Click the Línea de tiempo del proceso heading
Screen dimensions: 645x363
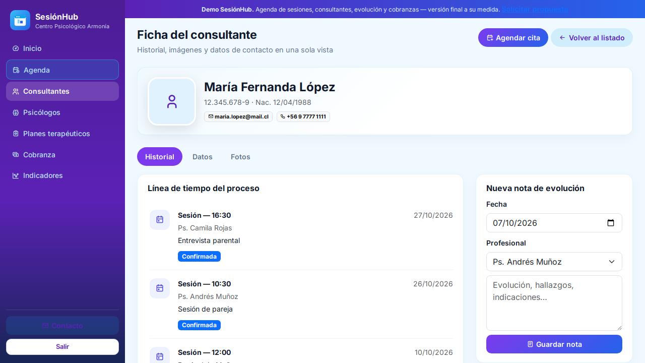coord(204,188)
